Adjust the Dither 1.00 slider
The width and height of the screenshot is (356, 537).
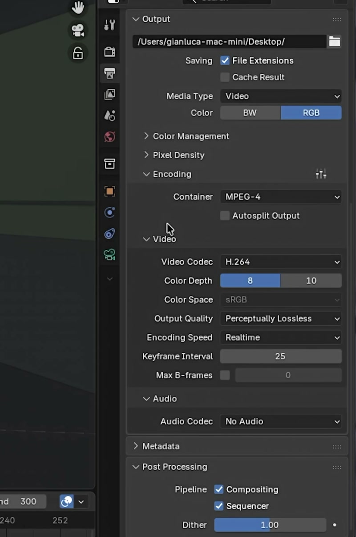pyautogui.click(x=270, y=525)
